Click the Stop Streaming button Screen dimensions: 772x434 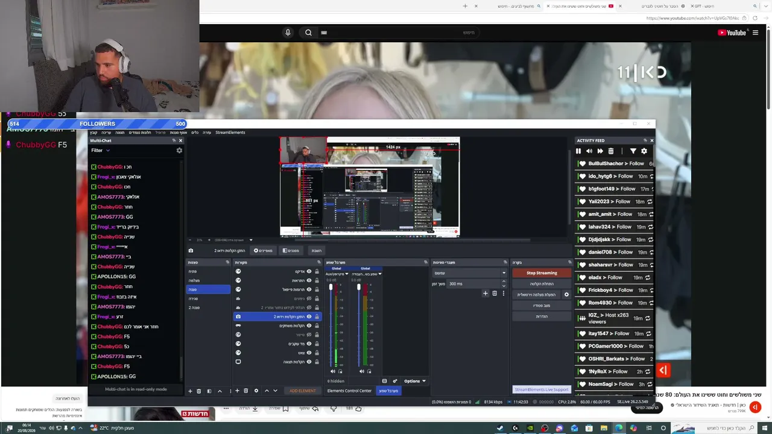click(x=542, y=273)
